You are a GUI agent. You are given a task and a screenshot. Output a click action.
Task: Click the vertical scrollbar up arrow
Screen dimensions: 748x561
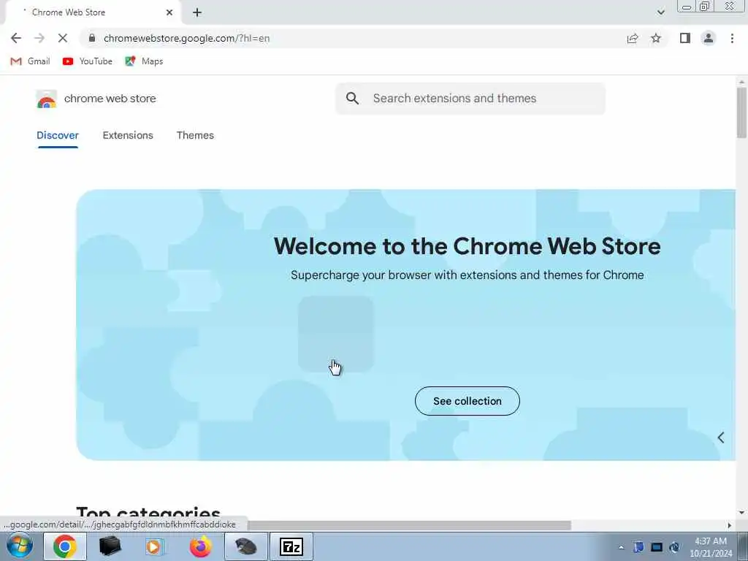point(741,82)
